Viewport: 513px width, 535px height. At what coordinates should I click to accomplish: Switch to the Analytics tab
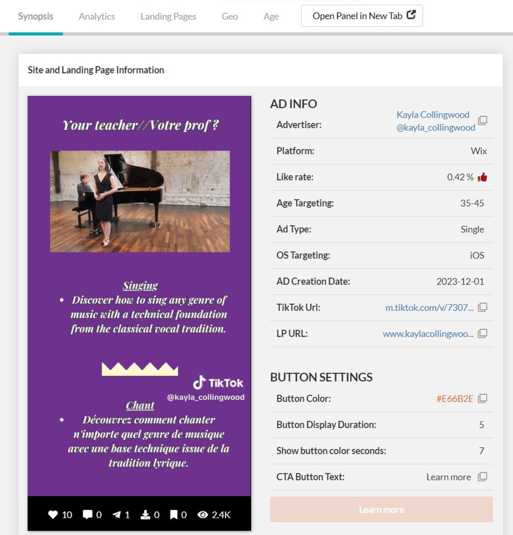click(x=97, y=16)
